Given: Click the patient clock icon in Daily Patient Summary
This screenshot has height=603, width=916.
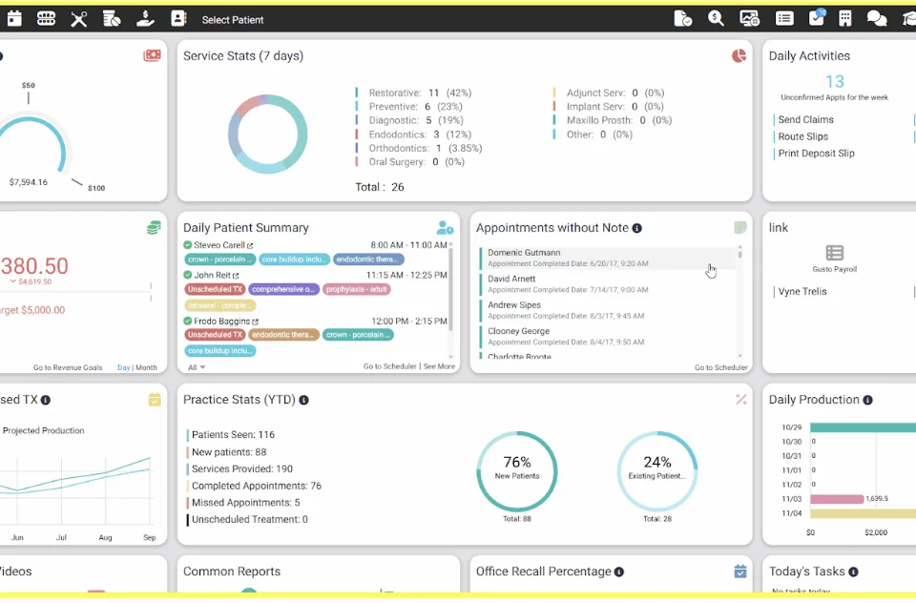Looking at the screenshot, I should (x=445, y=228).
